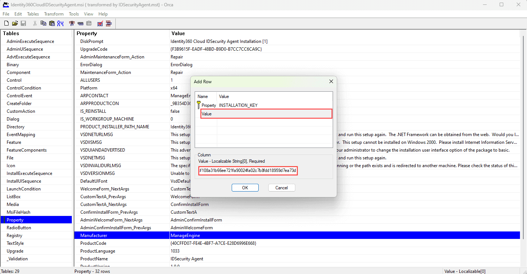The height and width of the screenshot is (274, 527).
Task: Open the Transform menu
Action: (54, 14)
